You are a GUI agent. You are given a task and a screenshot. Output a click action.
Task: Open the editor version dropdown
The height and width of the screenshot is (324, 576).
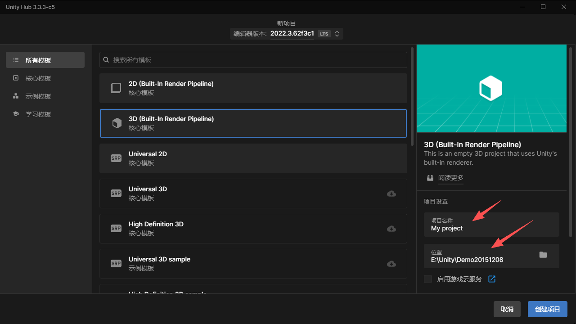click(287, 34)
